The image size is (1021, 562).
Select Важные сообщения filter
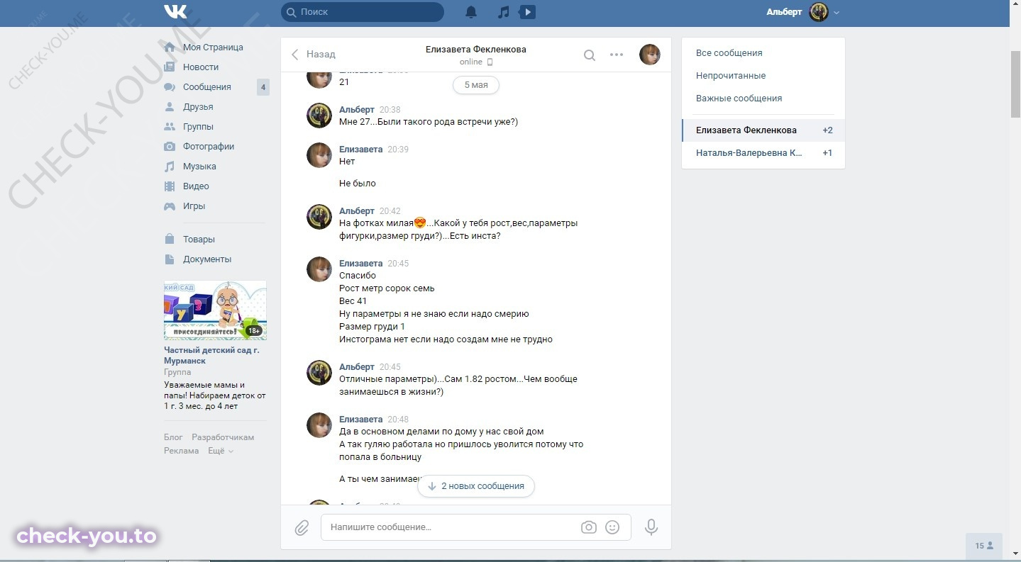[x=739, y=99]
